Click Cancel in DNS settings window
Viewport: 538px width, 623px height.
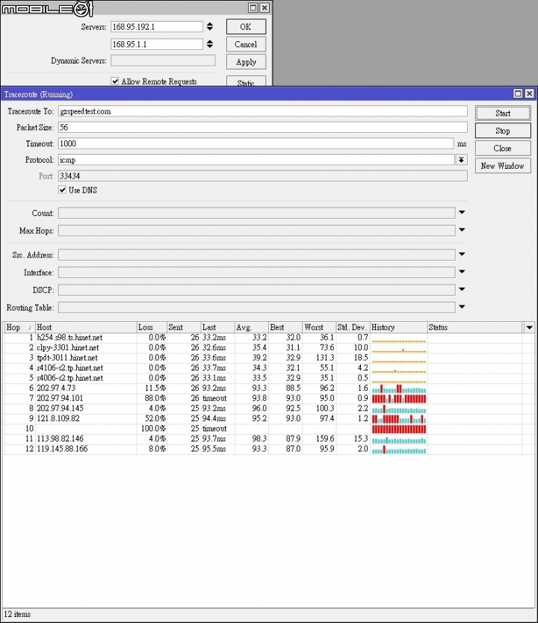click(246, 44)
